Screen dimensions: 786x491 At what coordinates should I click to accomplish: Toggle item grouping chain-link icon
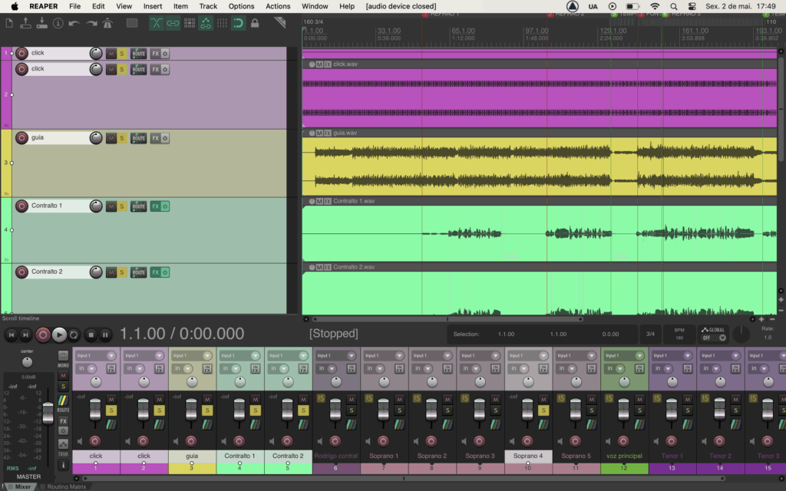tap(173, 24)
